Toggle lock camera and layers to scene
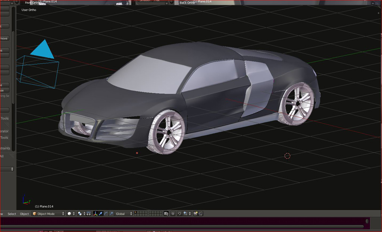 (x=166, y=214)
